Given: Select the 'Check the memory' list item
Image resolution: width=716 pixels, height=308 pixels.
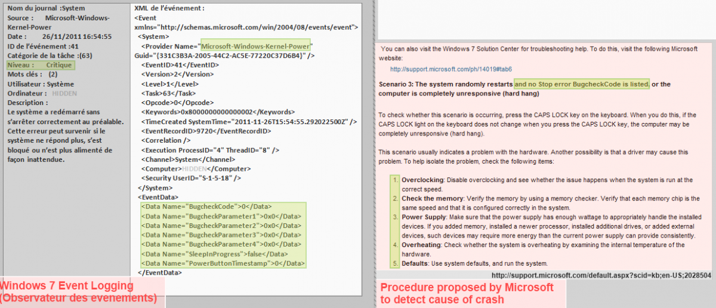Looking at the screenshot, I should coord(550,202).
